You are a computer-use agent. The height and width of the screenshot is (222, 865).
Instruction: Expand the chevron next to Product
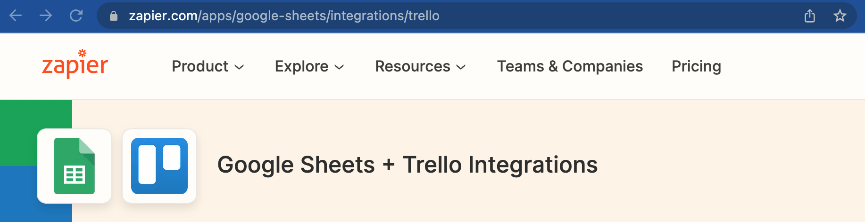click(x=240, y=67)
